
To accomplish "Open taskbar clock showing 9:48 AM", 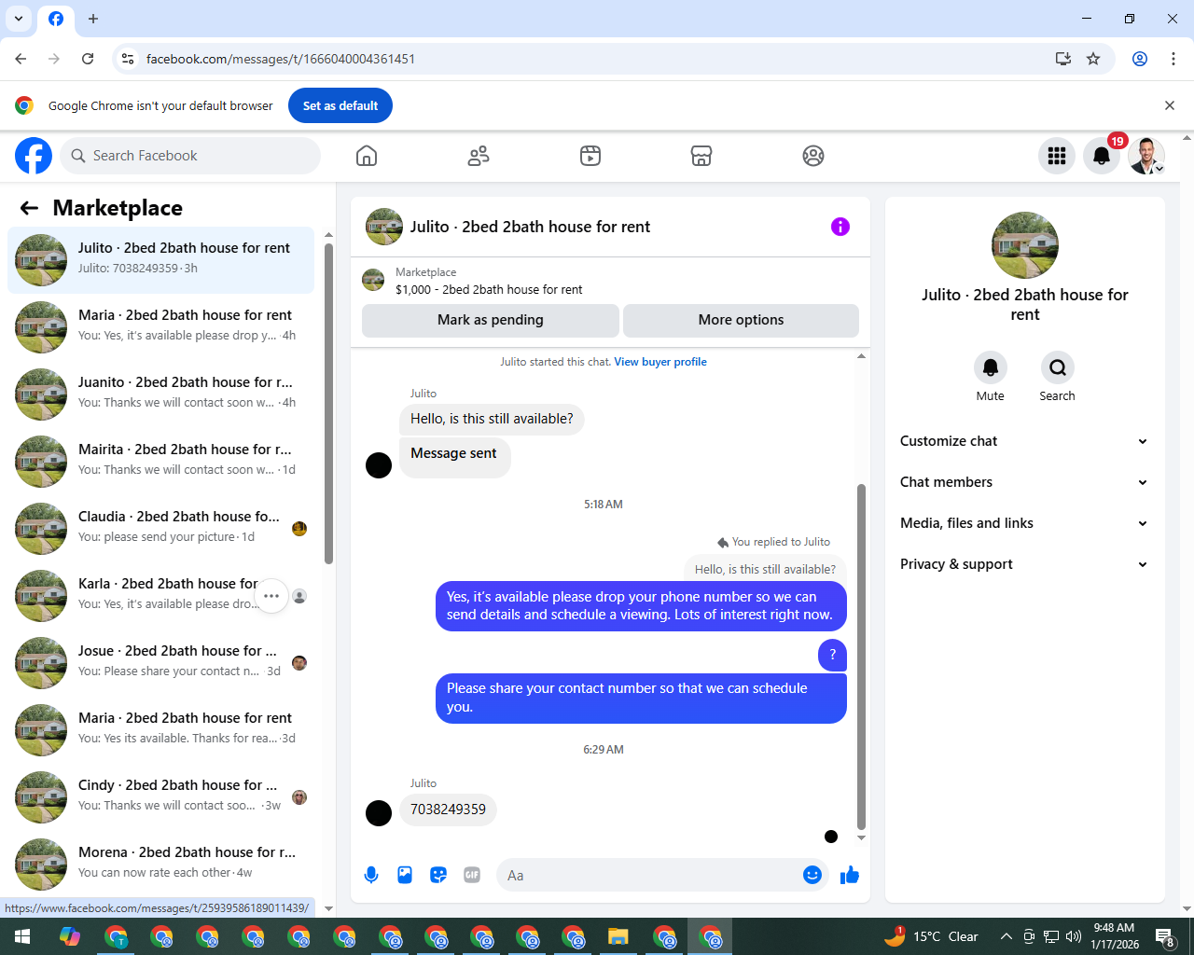I will click(1115, 936).
